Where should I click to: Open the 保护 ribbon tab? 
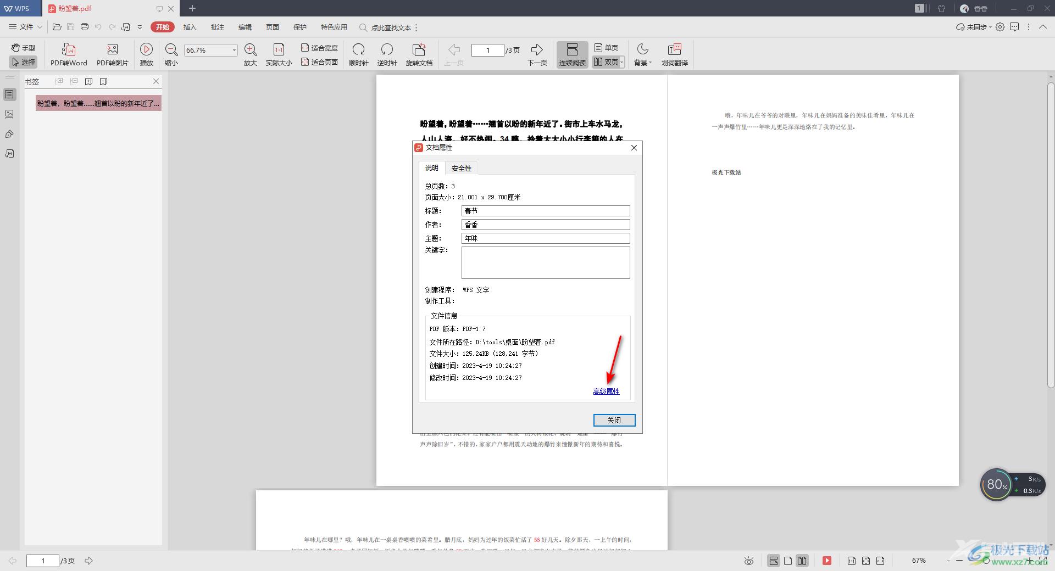coord(300,27)
